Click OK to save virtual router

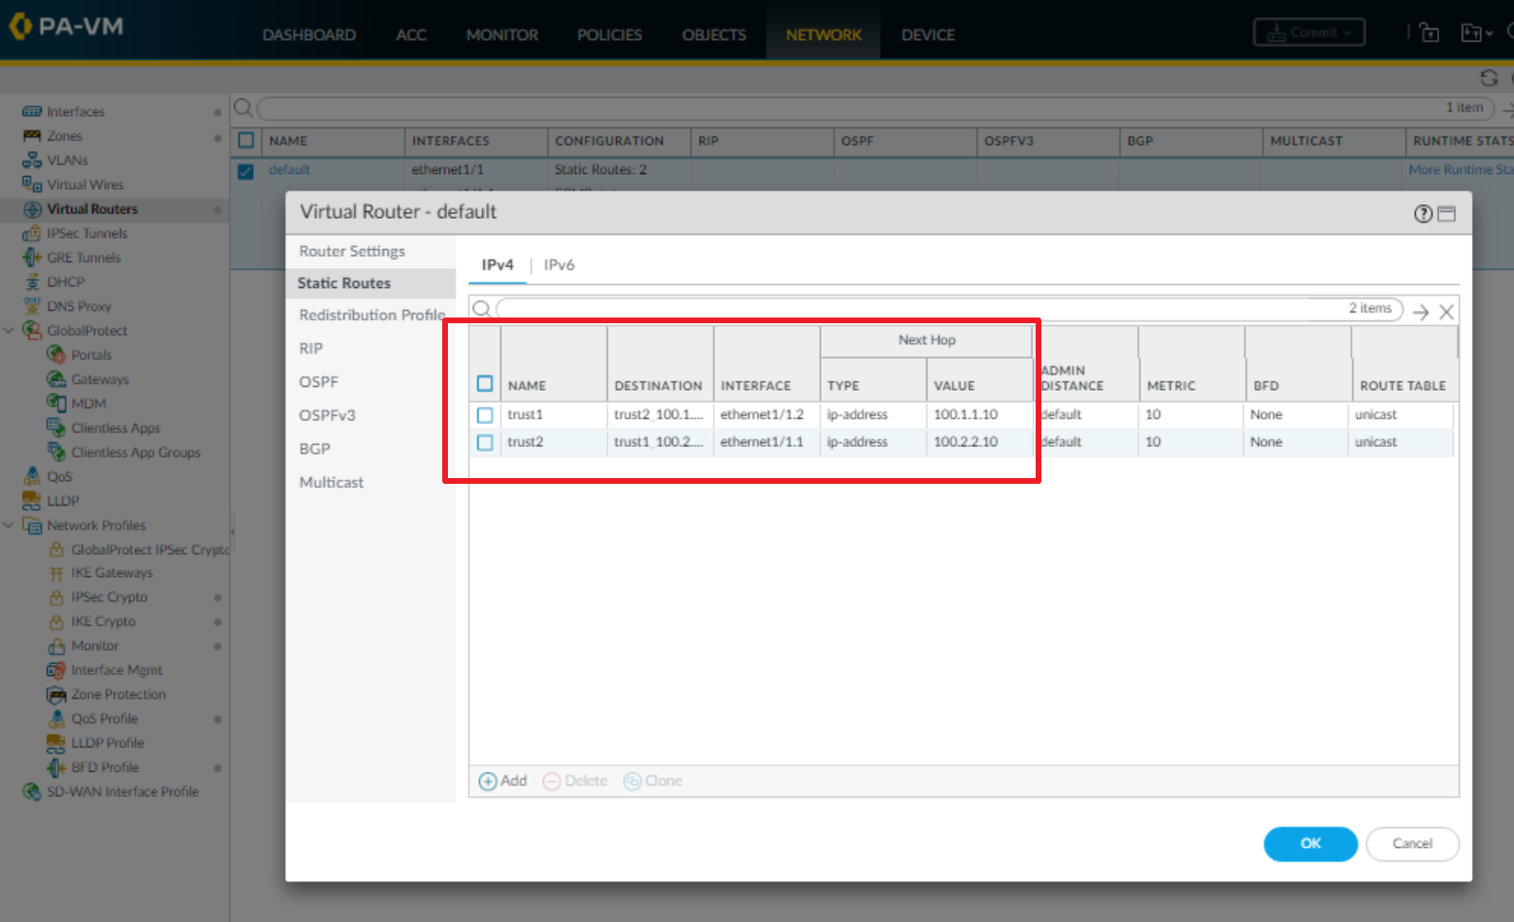[1310, 844]
